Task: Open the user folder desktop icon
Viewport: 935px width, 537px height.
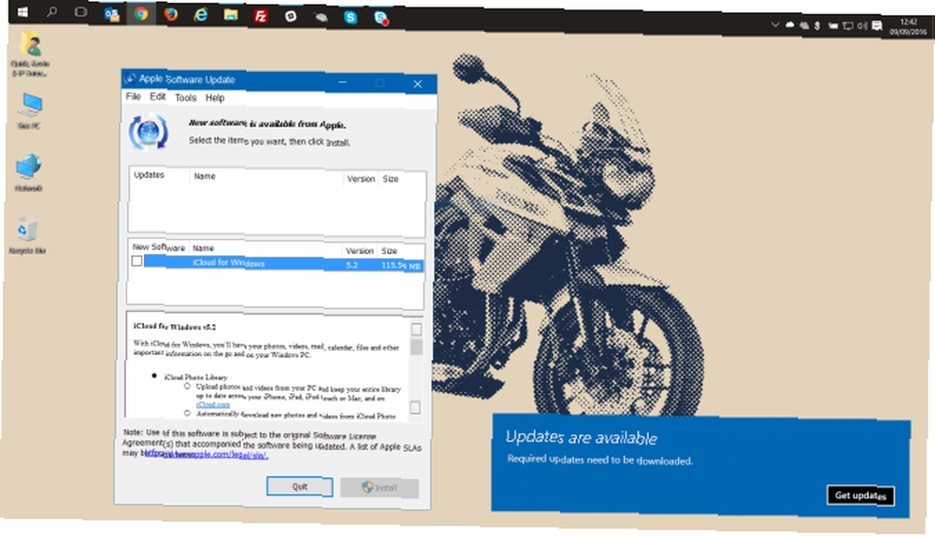Action: pyautogui.click(x=30, y=53)
